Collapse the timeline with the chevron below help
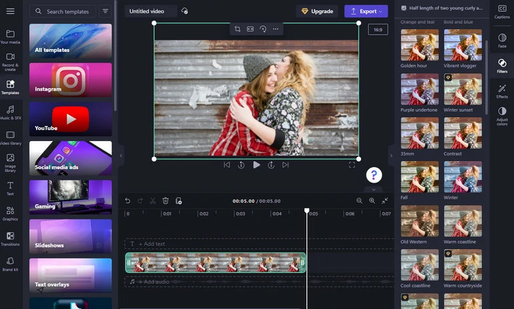The height and width of the screenshot is (309, 514). [374, 190]
